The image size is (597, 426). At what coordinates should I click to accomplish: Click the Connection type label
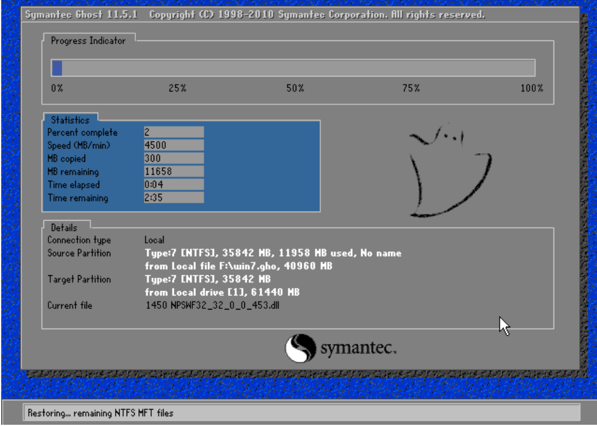79,240
